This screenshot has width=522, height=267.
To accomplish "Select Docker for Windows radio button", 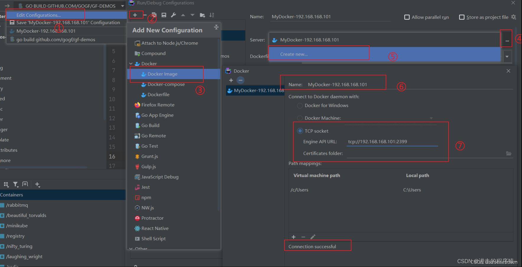I will click(300, 105).
